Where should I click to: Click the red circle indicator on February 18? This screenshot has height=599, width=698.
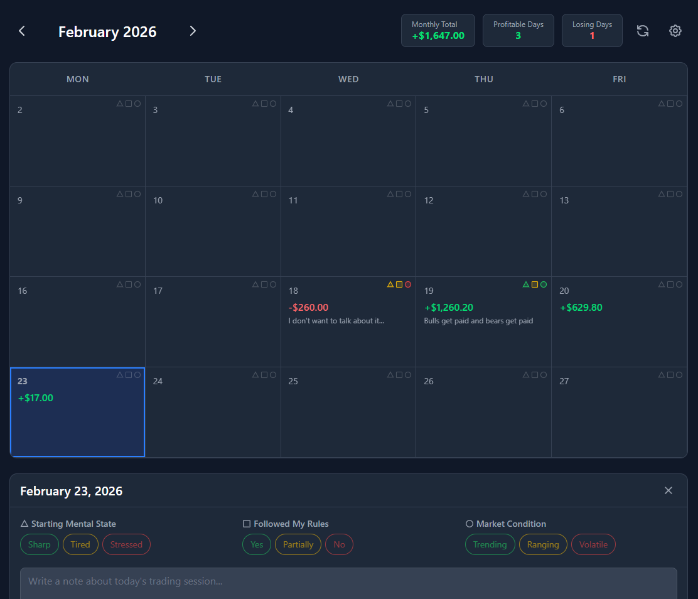click(409, 284)
